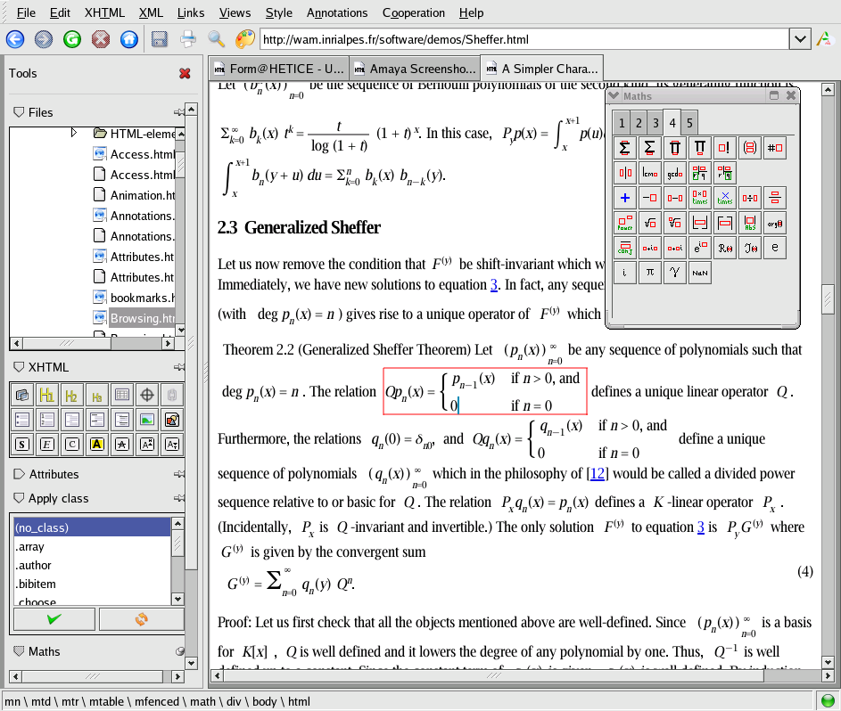Go to the home page icon
841x711 pixels.
coord(128,39)
